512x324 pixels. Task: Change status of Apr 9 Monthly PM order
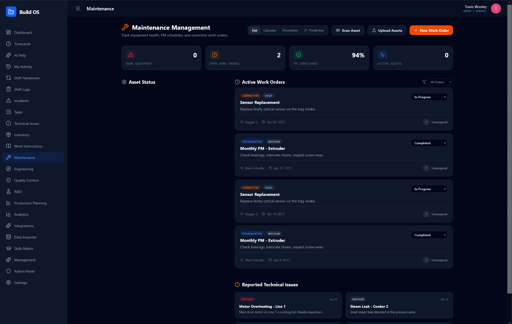pos(429,235)
